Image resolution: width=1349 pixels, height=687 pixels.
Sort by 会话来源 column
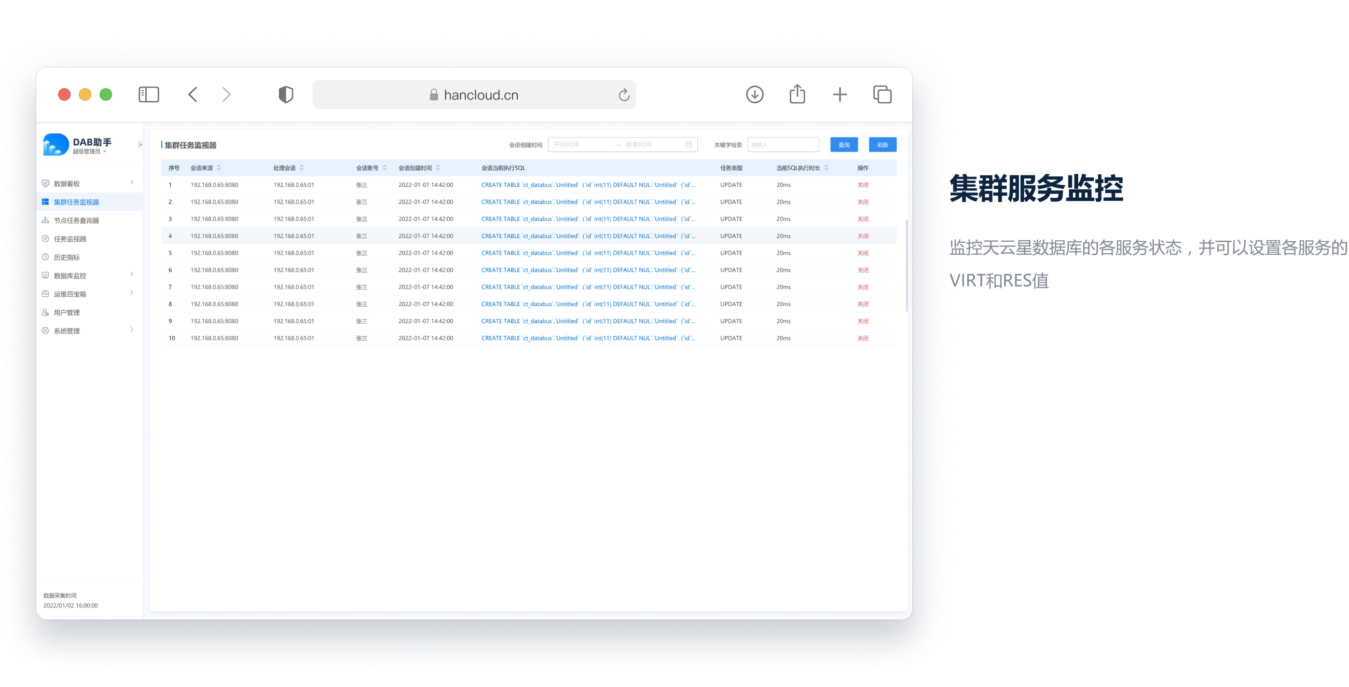tap(219, 168)
